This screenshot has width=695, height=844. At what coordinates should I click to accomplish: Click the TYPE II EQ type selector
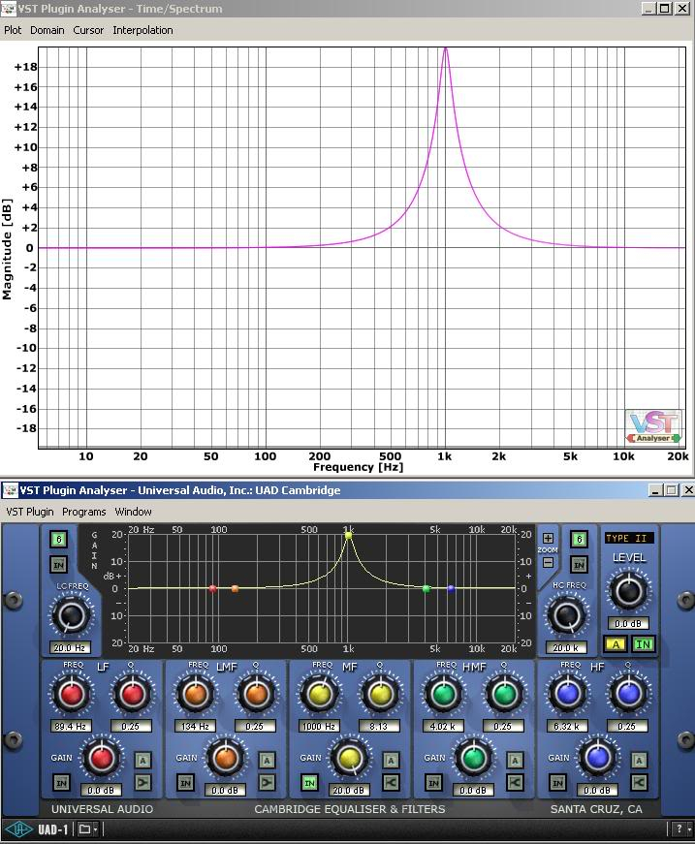point(628,538)
